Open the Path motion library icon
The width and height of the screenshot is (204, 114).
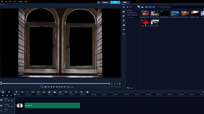pyautogui.click(x=124, y=34)
